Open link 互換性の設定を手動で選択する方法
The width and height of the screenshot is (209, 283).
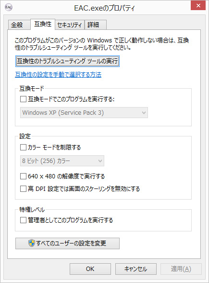pyautogui.click(x=58, y=75)
